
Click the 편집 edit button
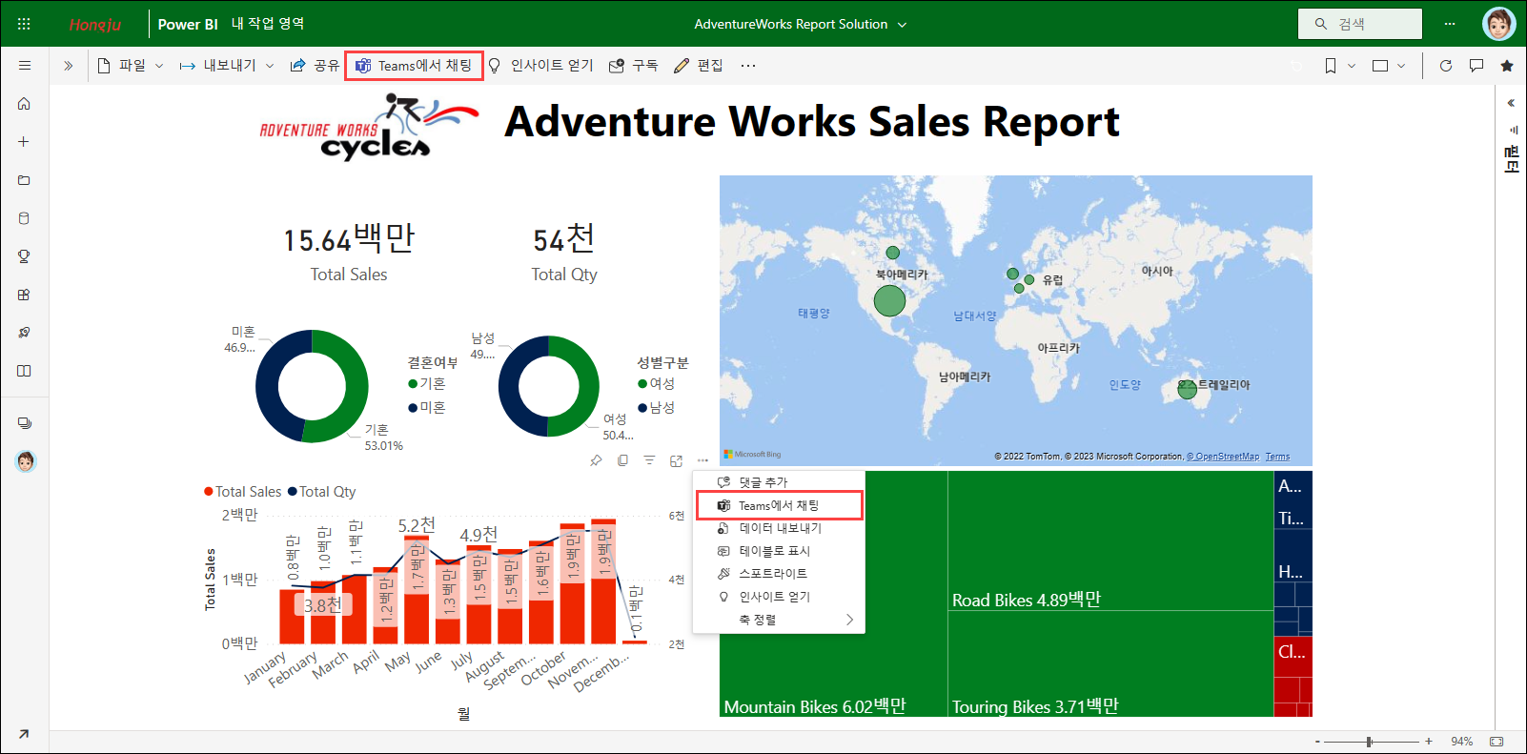pyautogui.click(x=699, y=66)
